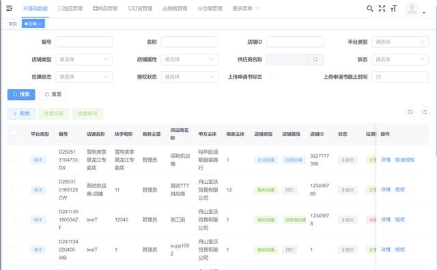
Task: Click the 批量移出 button
Action: point(87,113)
